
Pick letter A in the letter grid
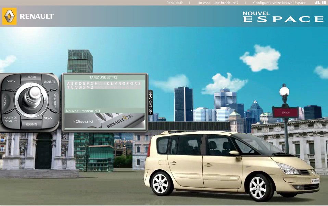coord(68,83)
